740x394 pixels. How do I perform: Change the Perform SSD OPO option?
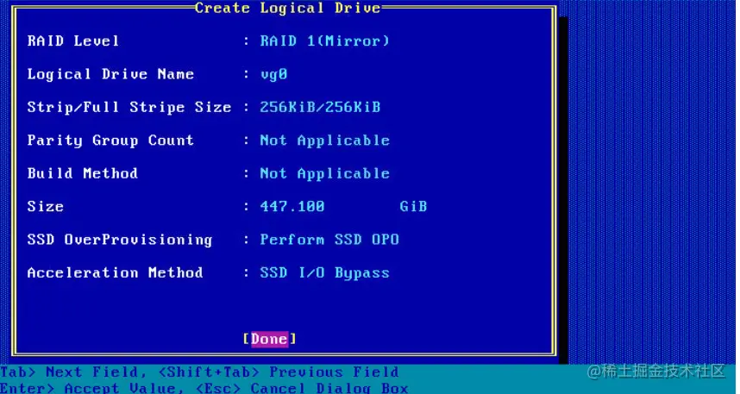pyautogui.click(x=329, y=239)
